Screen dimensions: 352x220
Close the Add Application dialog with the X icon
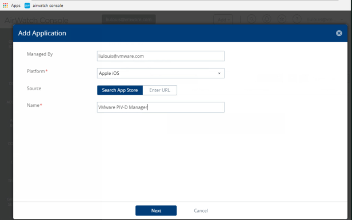tap(339, 33)
